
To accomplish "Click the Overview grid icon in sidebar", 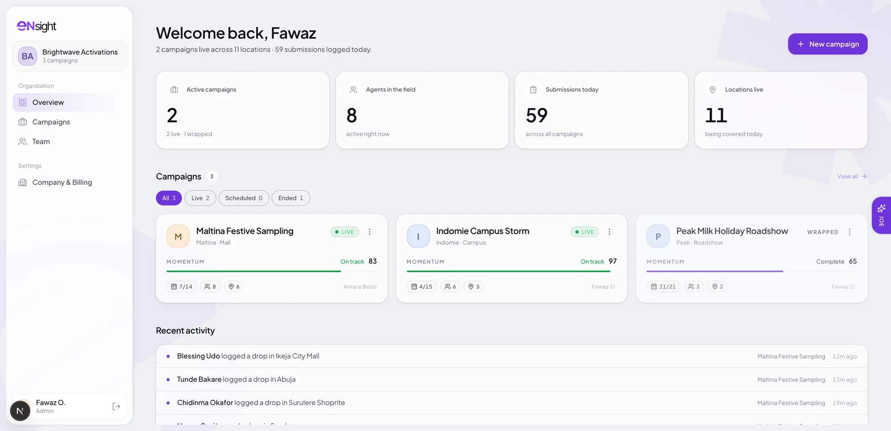I will 23,102.
